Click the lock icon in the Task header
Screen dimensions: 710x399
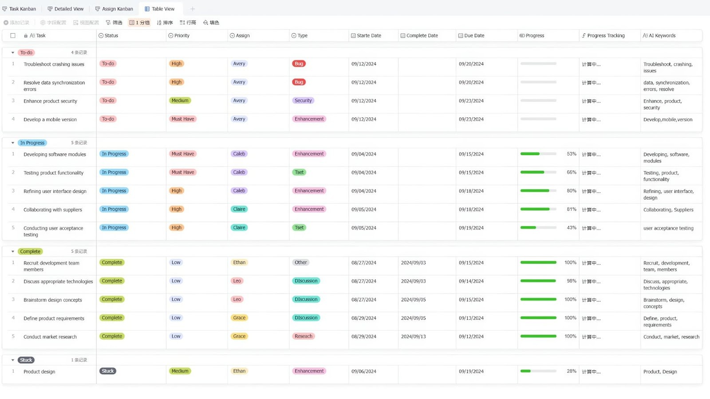pos(25,35)
